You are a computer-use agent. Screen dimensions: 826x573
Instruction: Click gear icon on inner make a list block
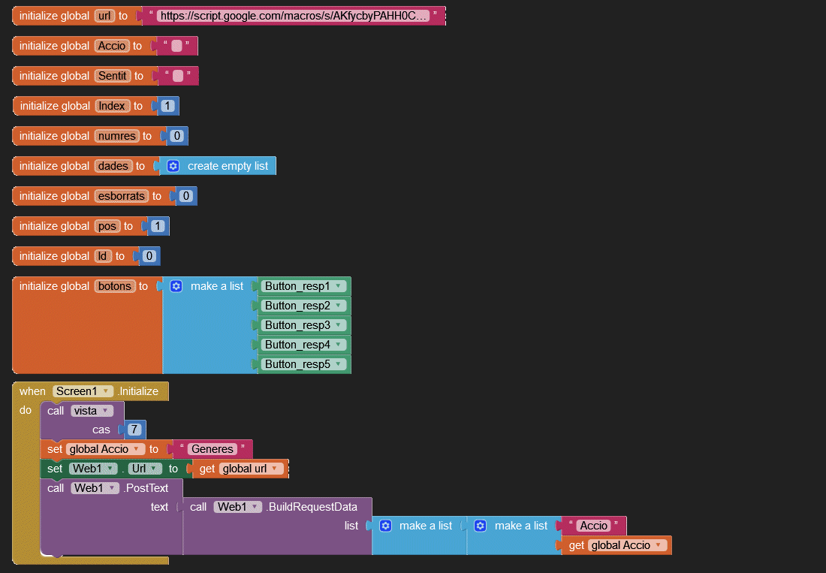(x=481, y=526)
